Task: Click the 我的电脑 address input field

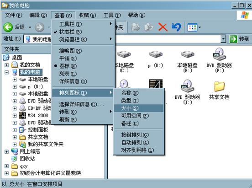Action: 123,39
